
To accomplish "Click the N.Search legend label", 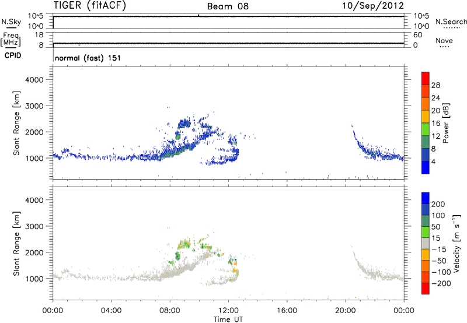I will [x=451, y=22].
